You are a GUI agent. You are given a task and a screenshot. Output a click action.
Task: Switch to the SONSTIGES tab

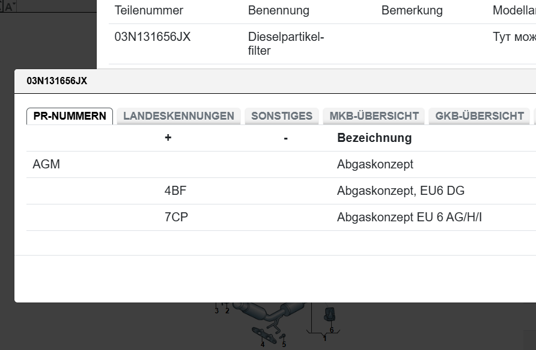tap(282, 116)
